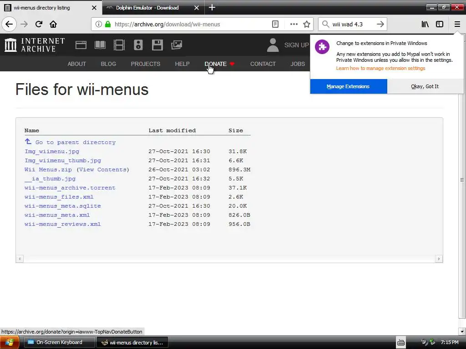Show sidebars icon in toolbar
Image resolution: width=466 pixels, height=349 pixels.
click(x=440, y=25)
